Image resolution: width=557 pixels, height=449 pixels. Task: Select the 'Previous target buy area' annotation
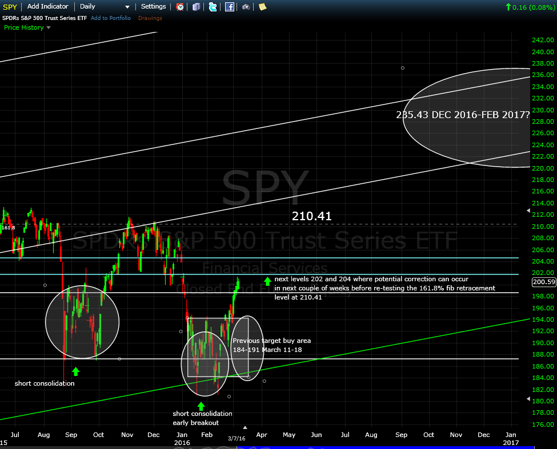[x=272, y=345]
